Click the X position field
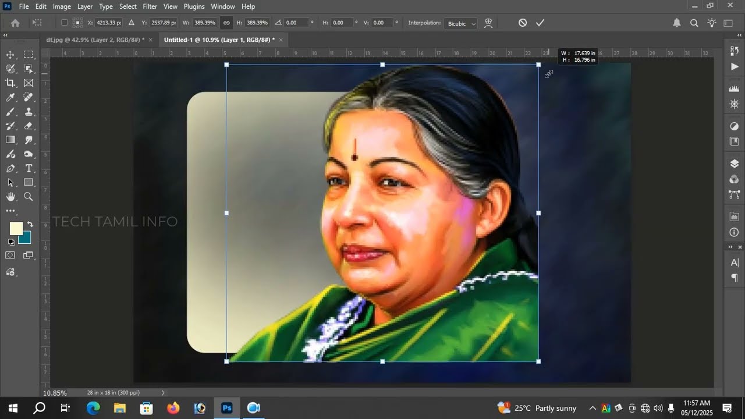 tap(109, 23)
